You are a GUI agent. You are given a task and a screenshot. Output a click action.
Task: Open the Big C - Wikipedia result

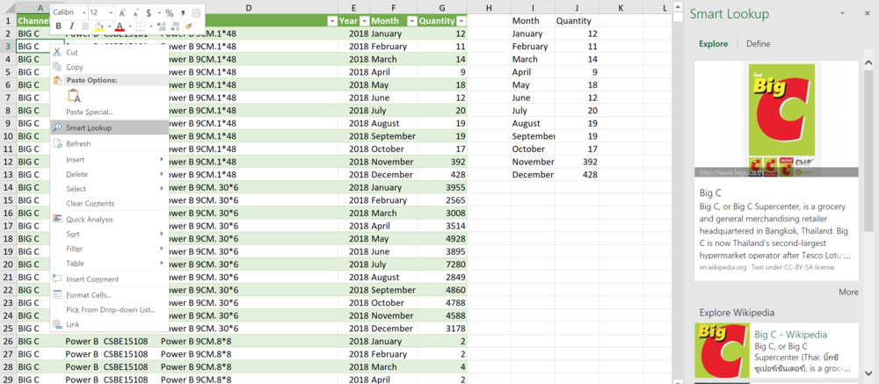[790, 335]
